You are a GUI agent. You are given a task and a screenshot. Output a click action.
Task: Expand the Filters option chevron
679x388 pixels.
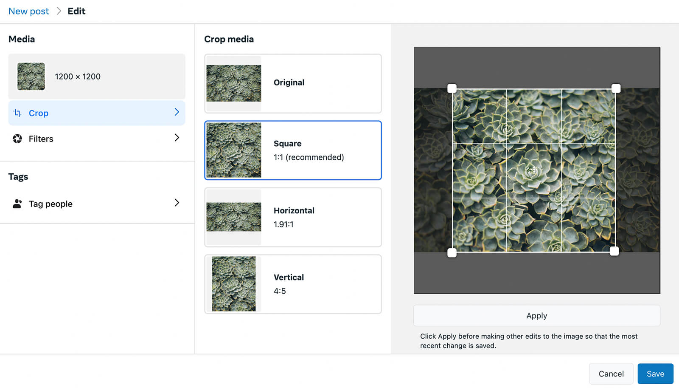pyautogui.click(x=177, y=138)
